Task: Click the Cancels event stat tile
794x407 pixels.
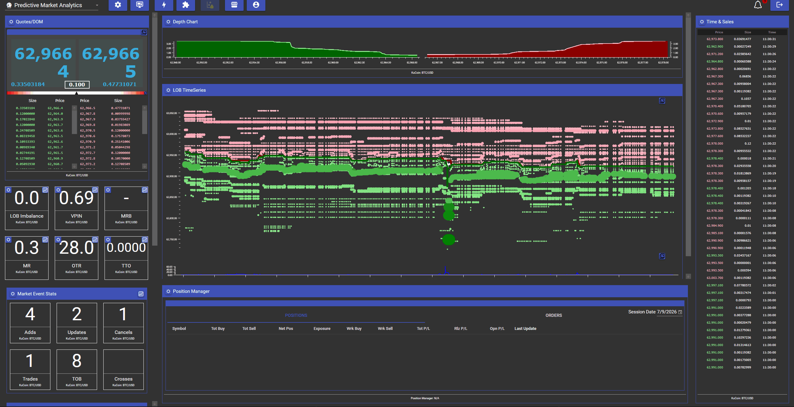Action: 124,323
